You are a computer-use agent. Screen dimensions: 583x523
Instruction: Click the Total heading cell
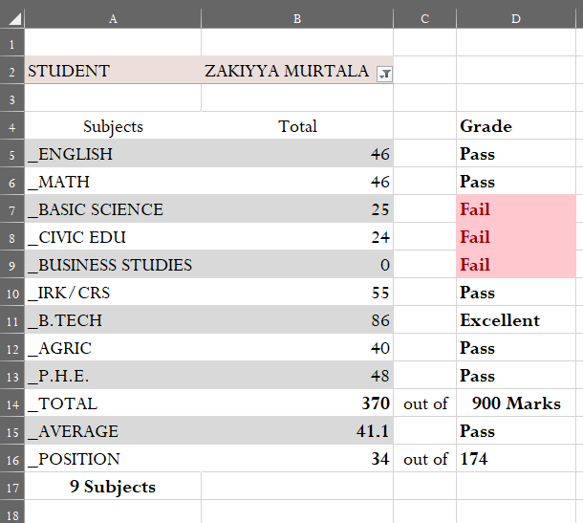pos(297,125)
